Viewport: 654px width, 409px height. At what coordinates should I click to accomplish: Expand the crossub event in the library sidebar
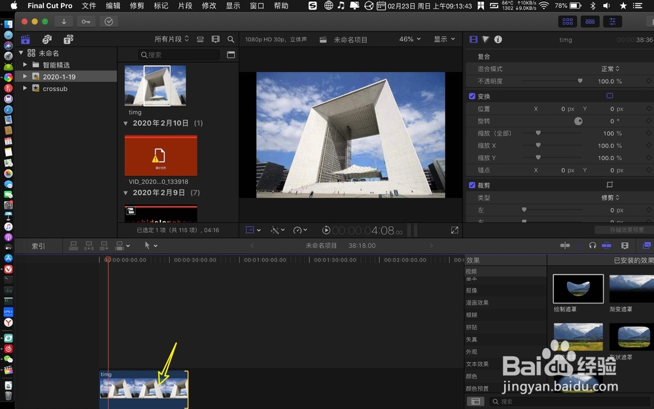pos(25,88)
